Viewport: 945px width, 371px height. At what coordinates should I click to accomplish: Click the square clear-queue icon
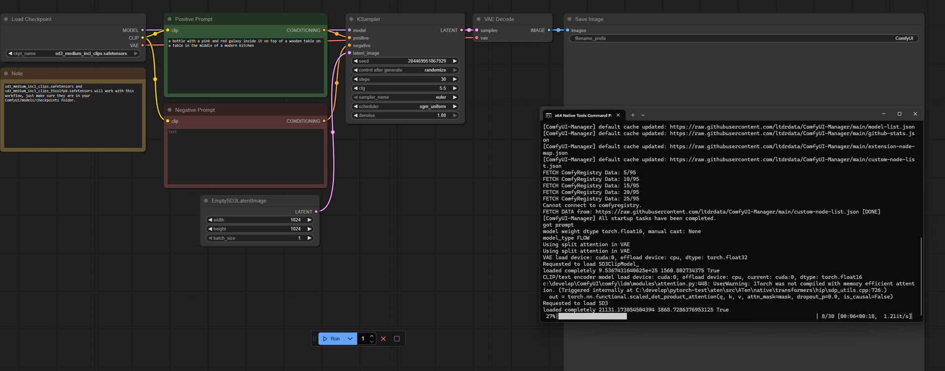click(397, 339)
